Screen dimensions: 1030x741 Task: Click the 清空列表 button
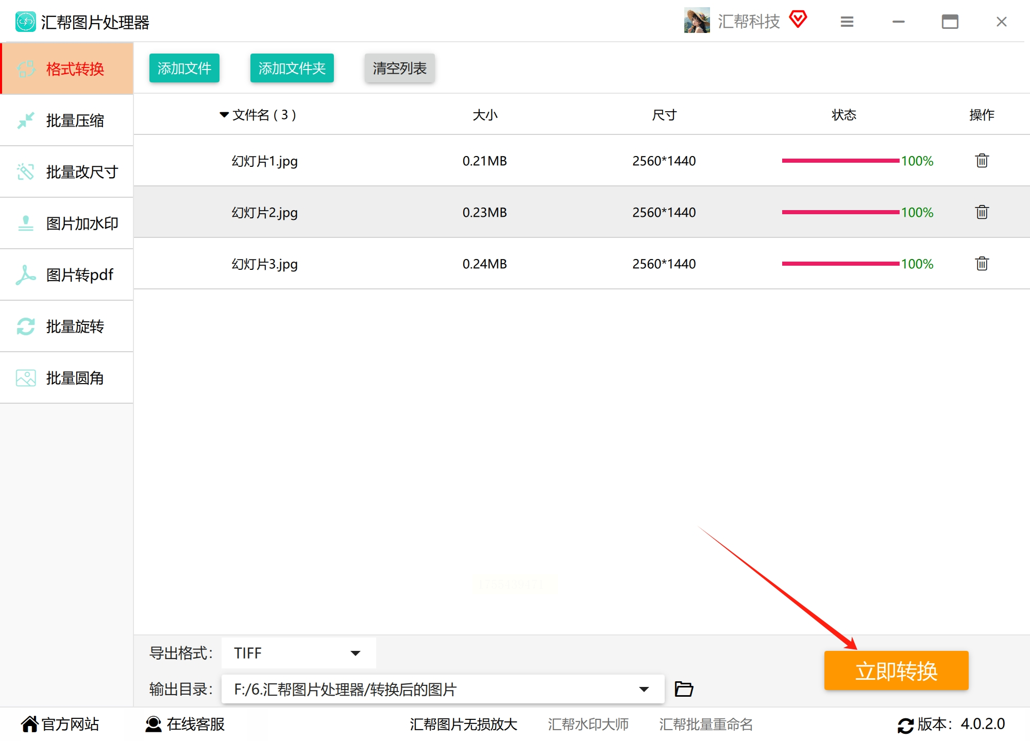(399, 68)
